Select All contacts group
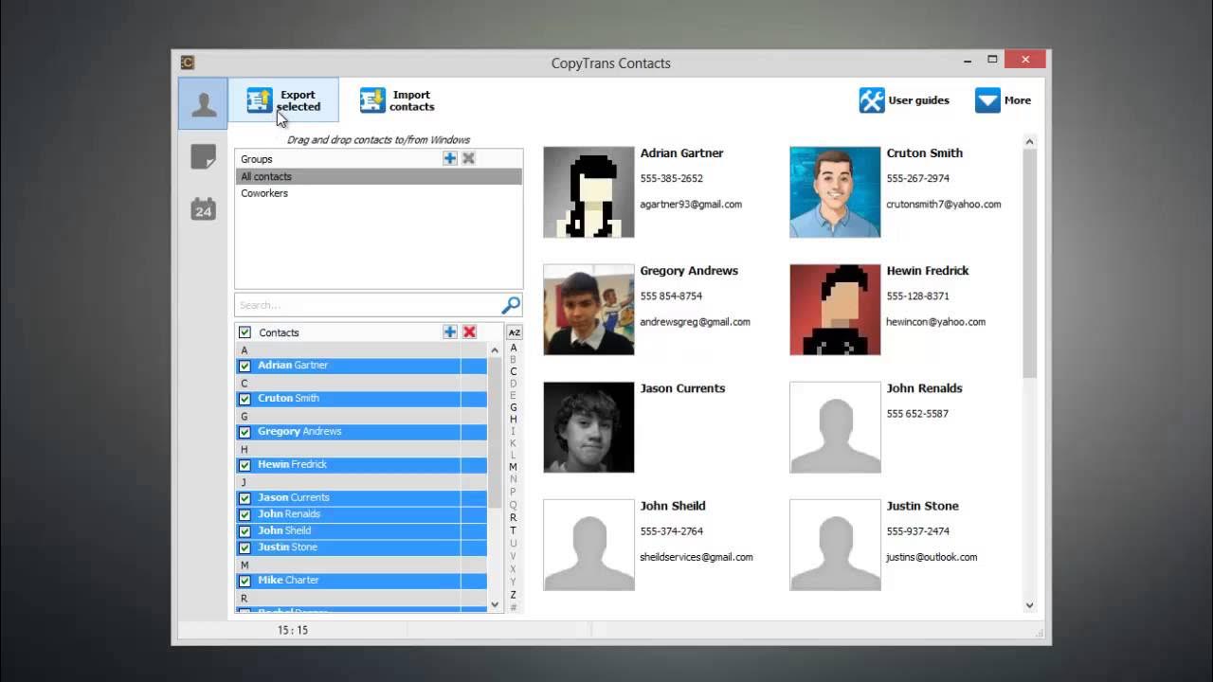This screenshot has width=1213, height=682. [x=378, y=176]
